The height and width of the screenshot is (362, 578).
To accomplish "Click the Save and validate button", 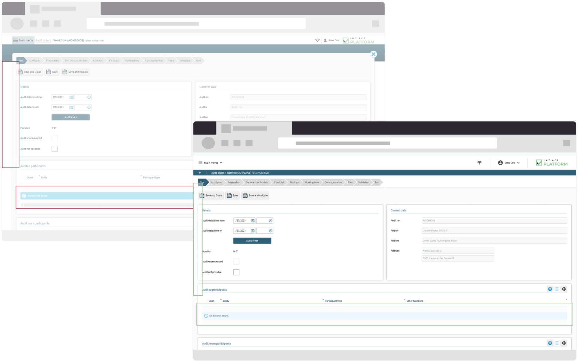I will pyautogui.click(x=255, y=195).
